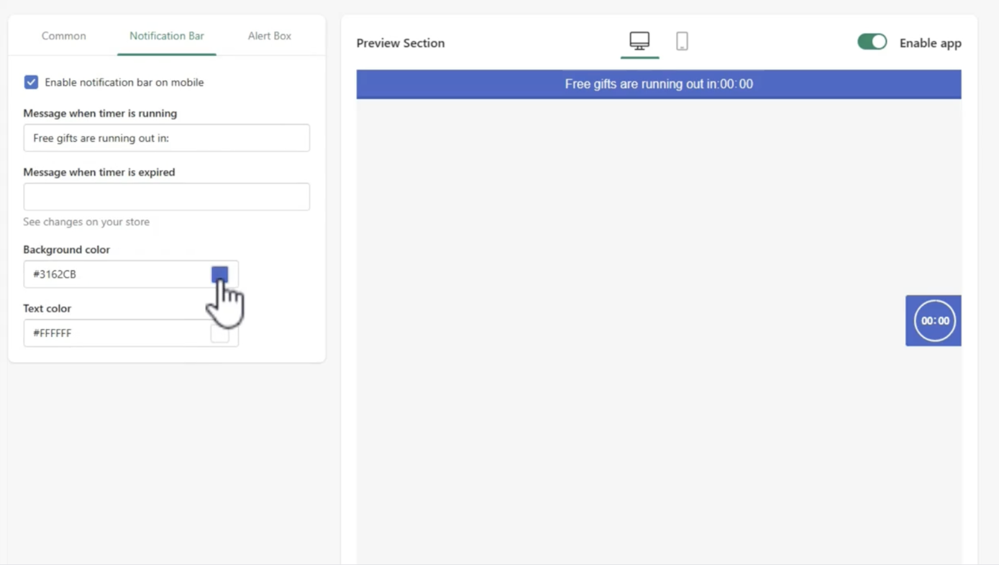
Task: Switch to mobile preview icon
Action: [682, 42]
